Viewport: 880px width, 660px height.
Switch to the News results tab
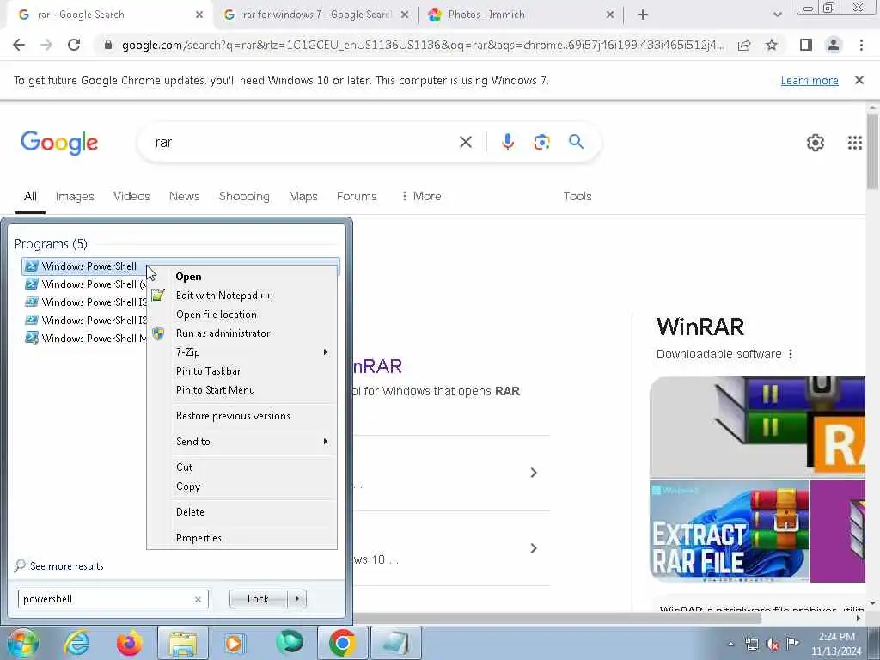coord(184,196)
